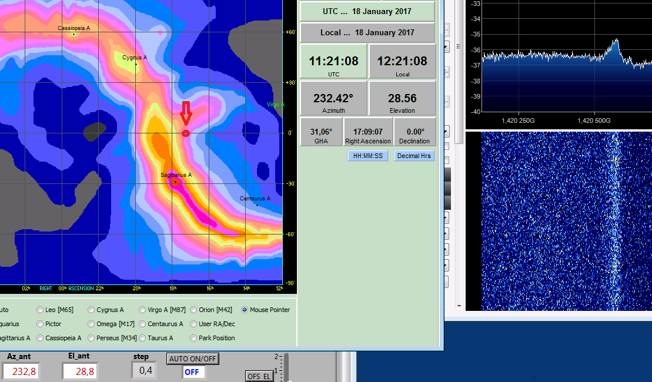Viewport: 652px width, 382px height.
Task: Click the green Virgo A label on map
Action: 275,105
